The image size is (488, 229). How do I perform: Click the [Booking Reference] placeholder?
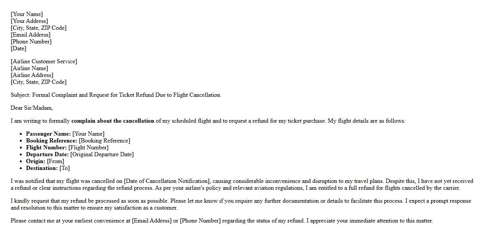point(104,141)
